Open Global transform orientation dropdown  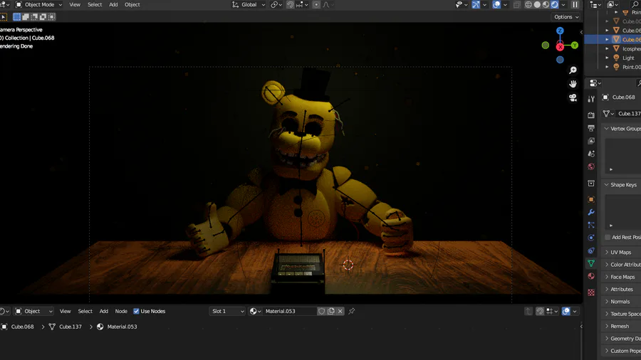pyautogui.click(x=249, y=4)
